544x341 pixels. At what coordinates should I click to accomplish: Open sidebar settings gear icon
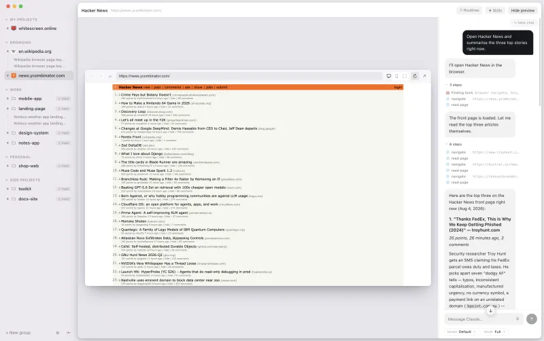point(58,333)
